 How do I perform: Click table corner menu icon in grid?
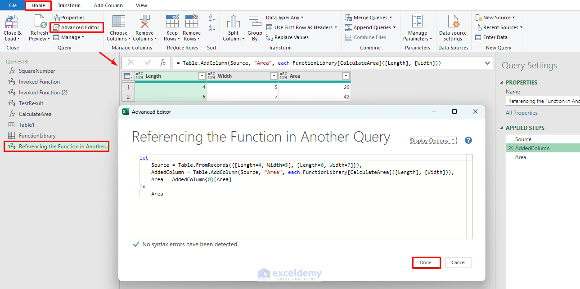point(128,76)
